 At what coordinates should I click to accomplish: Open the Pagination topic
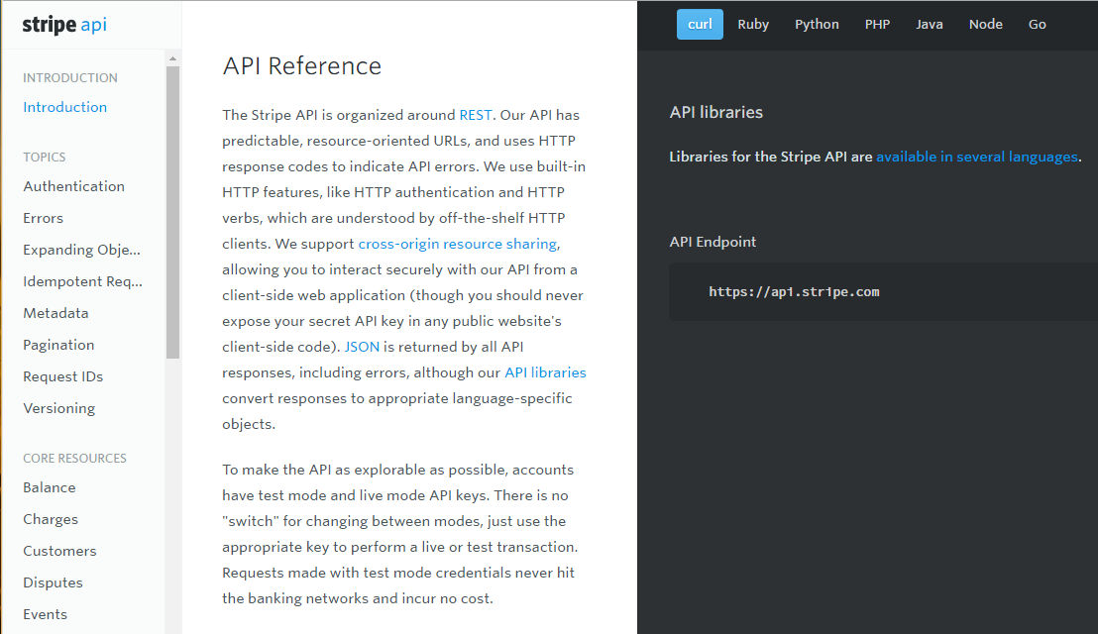(x=58, y=345)
